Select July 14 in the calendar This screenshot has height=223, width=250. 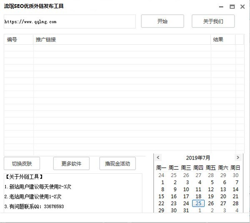pos(235,189)
